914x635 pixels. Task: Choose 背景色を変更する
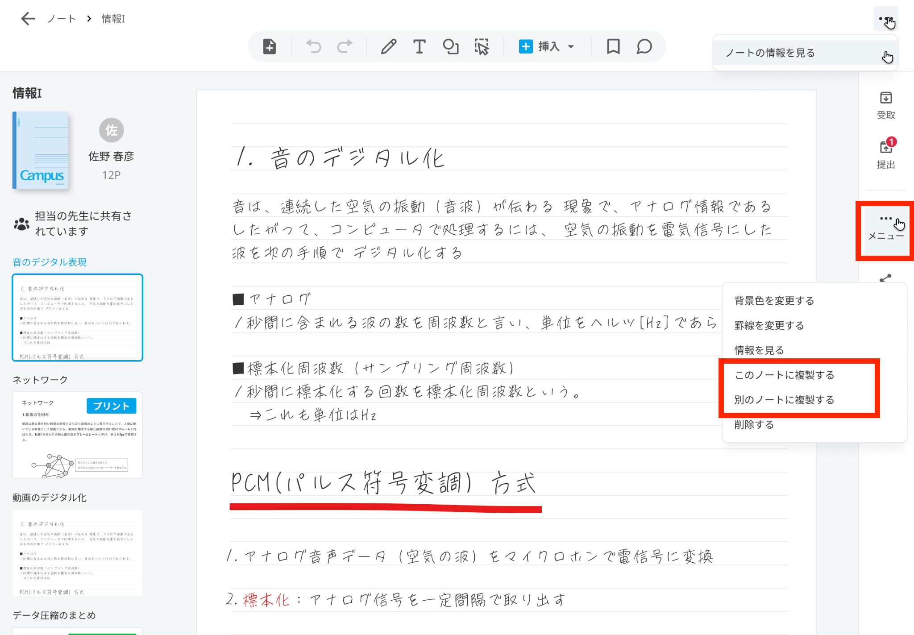click(x=774, y=301)
